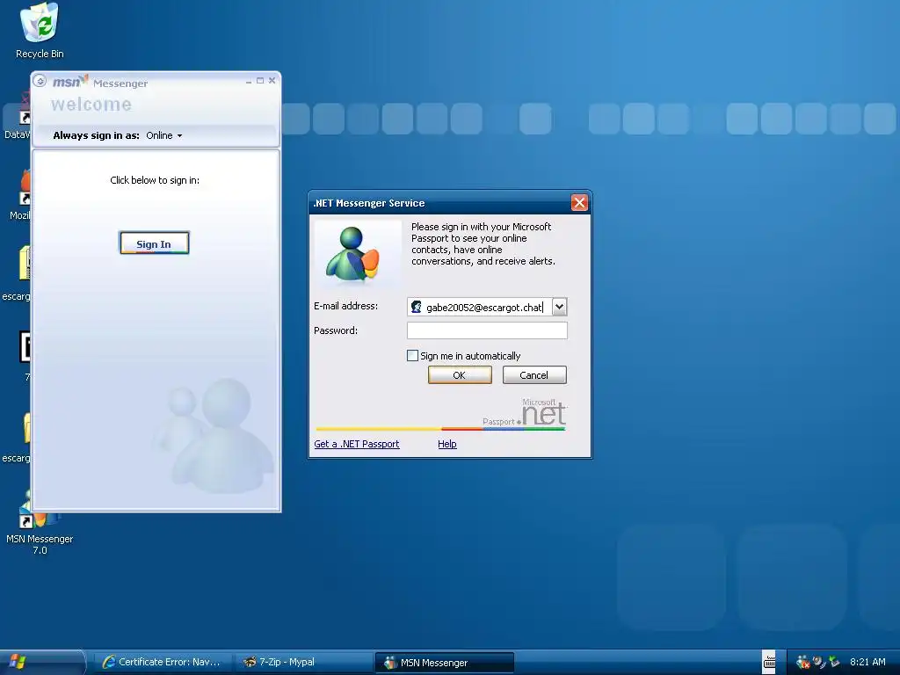900x675 pixels.
Task: Follow the Get a .NET Passport link
Action: click(x=357, y=444)
